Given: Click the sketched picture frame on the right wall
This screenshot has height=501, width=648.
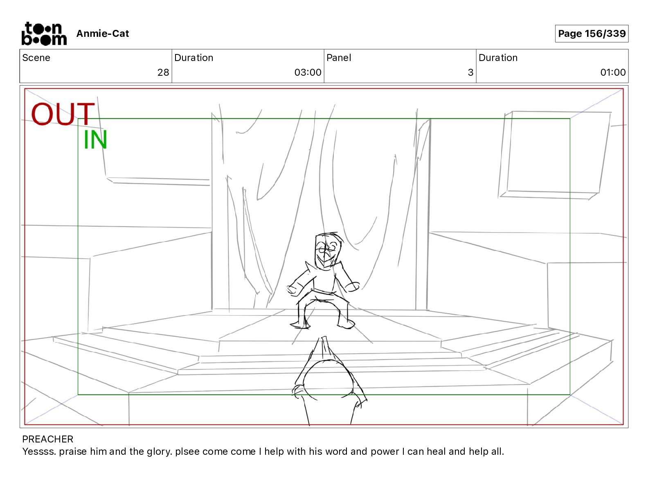Looking at the screenshot, I should pyautogui.click(x=555, y=156).
